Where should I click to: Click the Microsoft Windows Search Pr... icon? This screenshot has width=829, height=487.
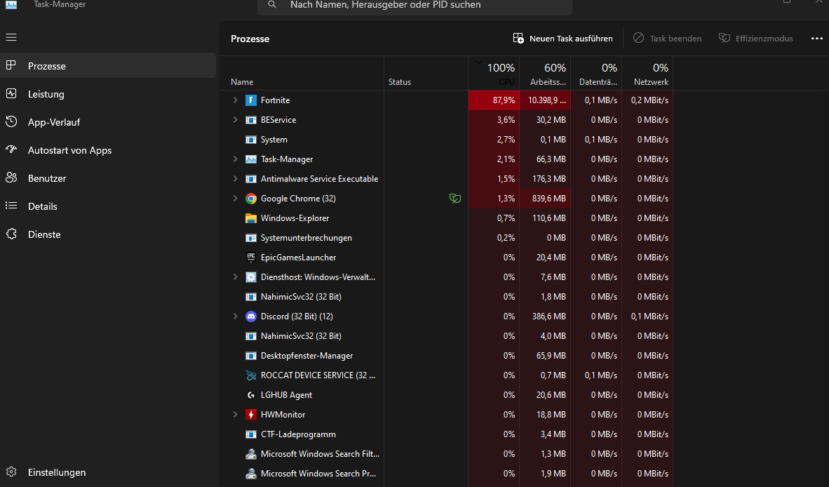tap(251, 473)
